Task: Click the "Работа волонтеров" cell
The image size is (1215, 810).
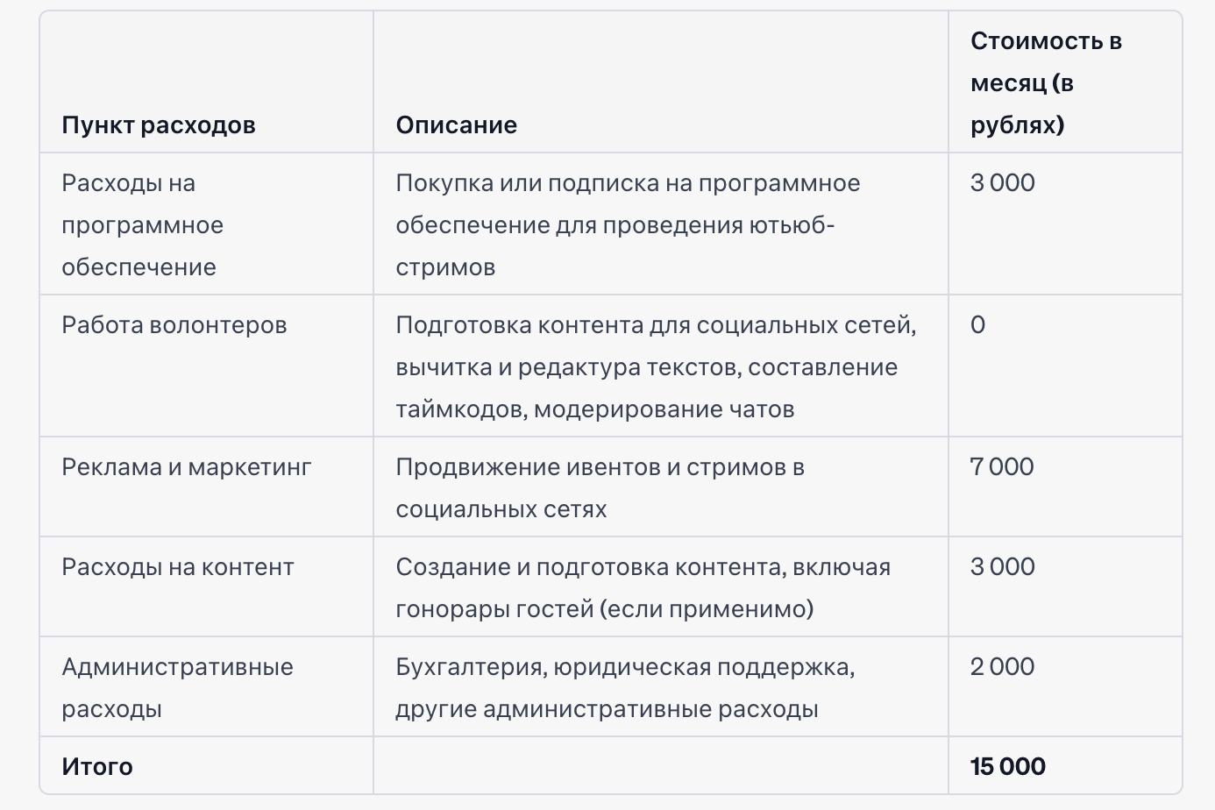Action: (174, 325)
